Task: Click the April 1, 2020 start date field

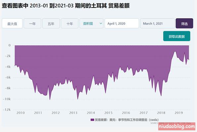Action: [x=122, y=24]
